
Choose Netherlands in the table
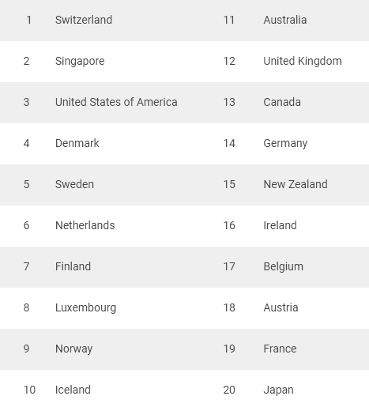pos(85,225)
